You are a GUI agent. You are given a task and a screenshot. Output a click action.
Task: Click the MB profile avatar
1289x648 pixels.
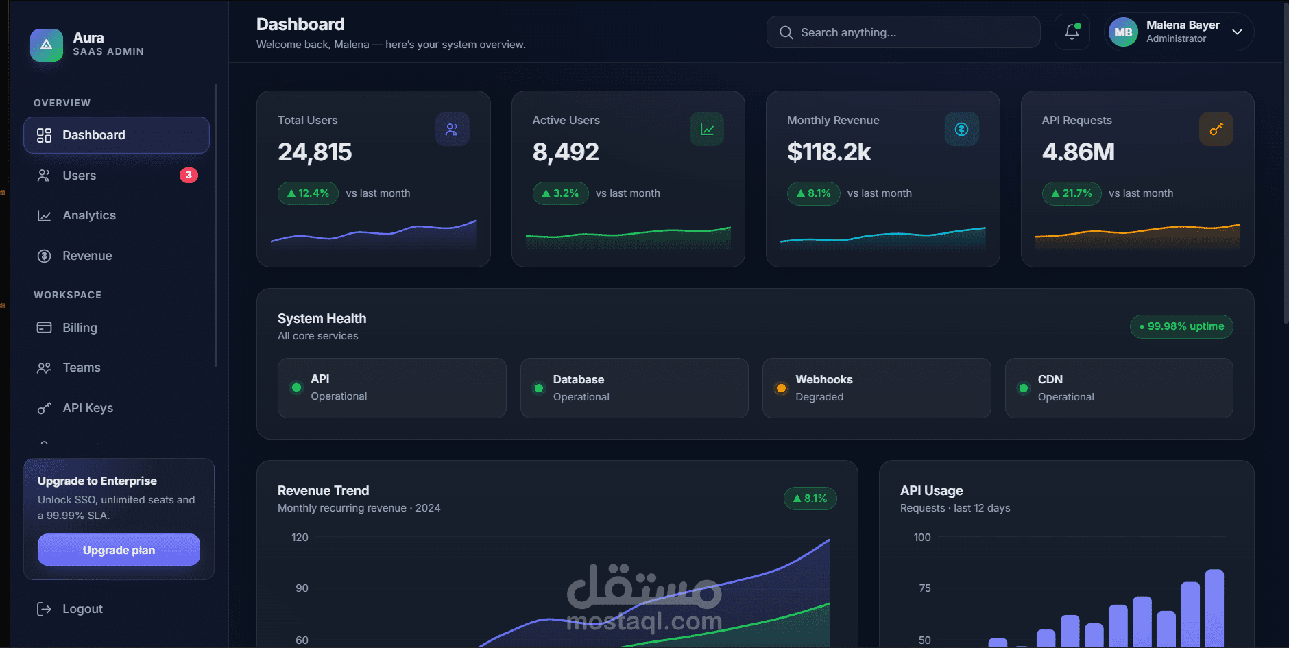tap(1123, 32)
